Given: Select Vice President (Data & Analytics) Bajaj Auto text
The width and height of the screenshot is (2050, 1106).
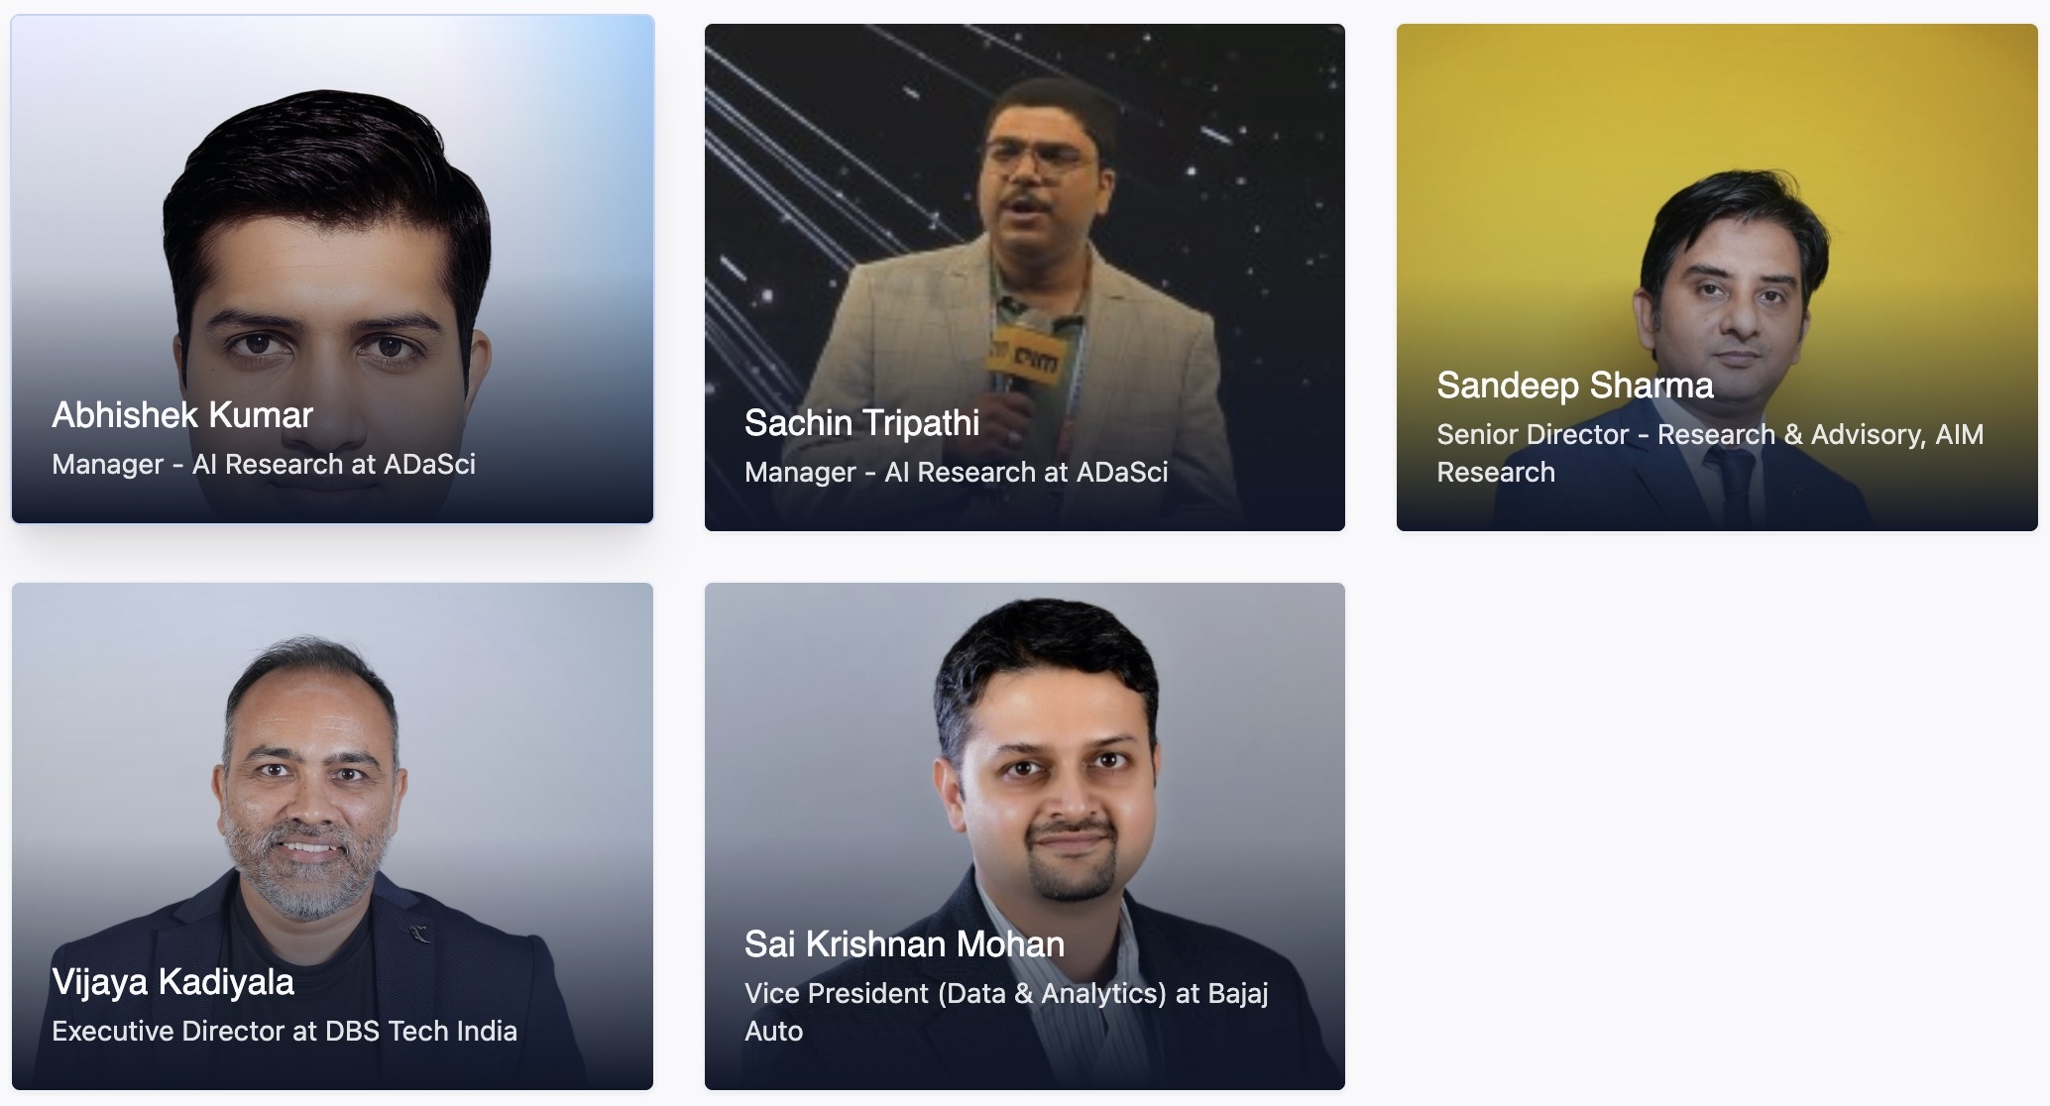Looking at the screenshot, I should [1006, 1012].
